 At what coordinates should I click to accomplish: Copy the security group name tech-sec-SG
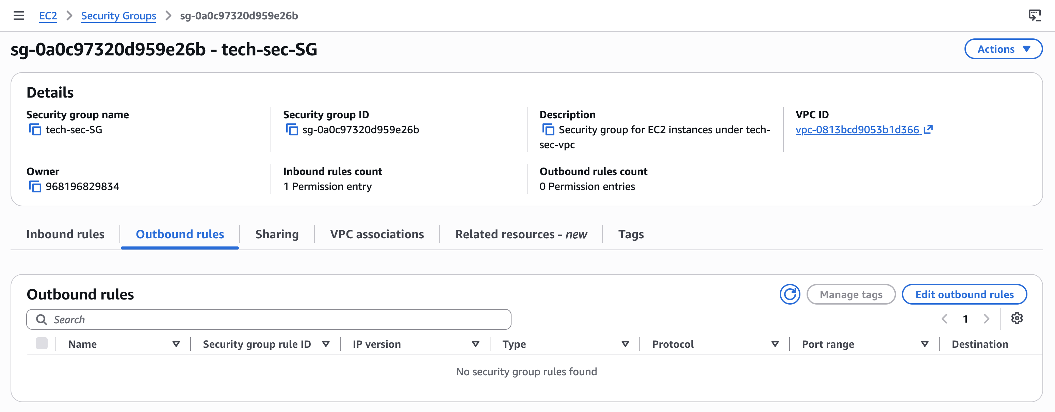click(35, 130)
